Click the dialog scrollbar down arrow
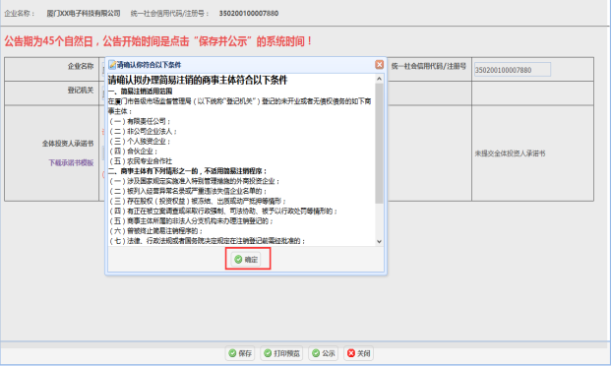611x366 pixels. click(379, 242)
